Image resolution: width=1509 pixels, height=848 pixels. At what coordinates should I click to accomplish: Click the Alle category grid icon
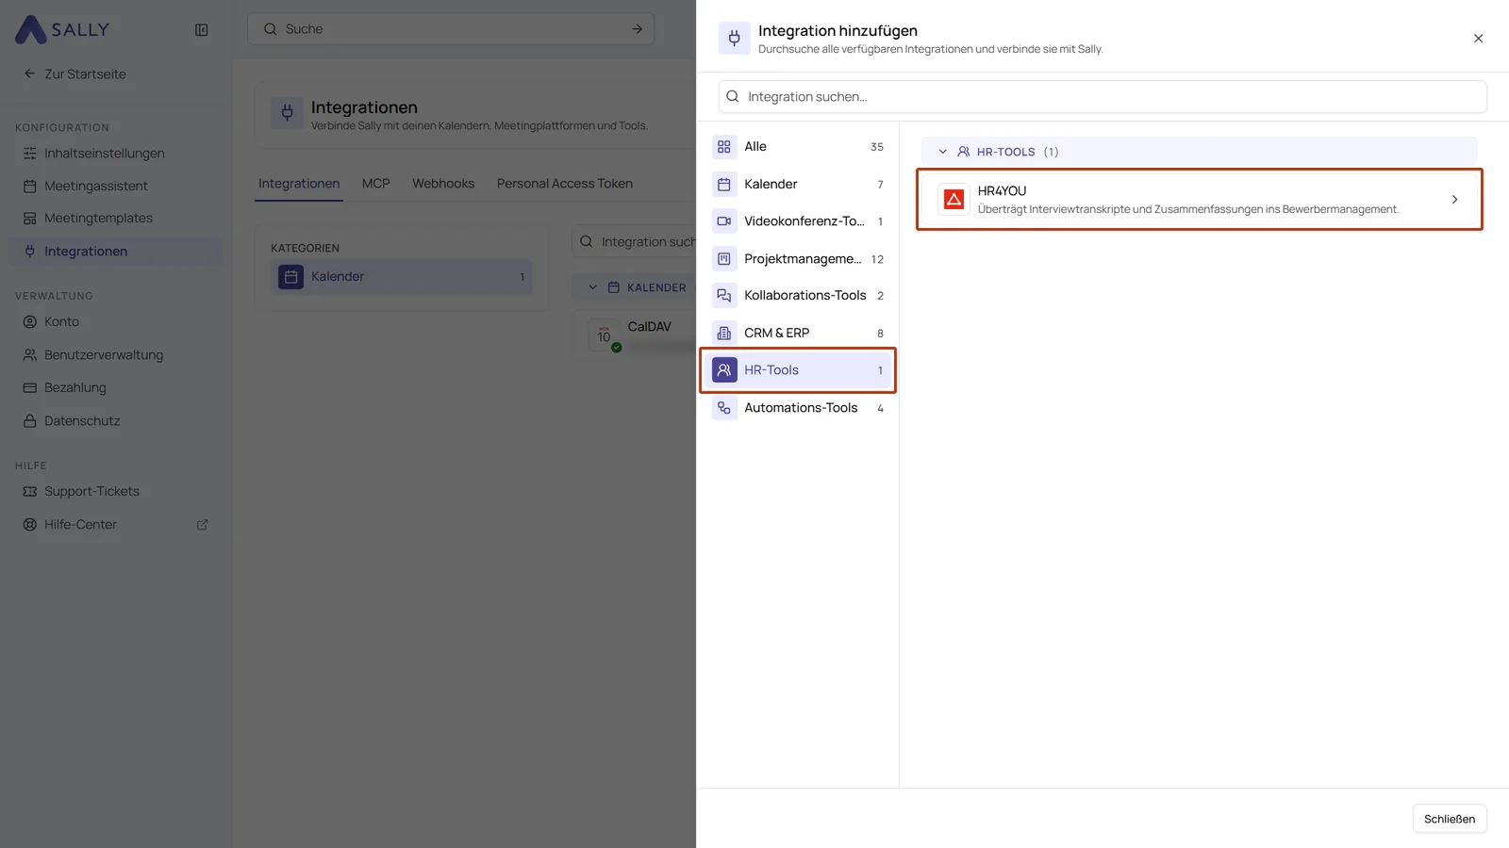click(724, 147)
